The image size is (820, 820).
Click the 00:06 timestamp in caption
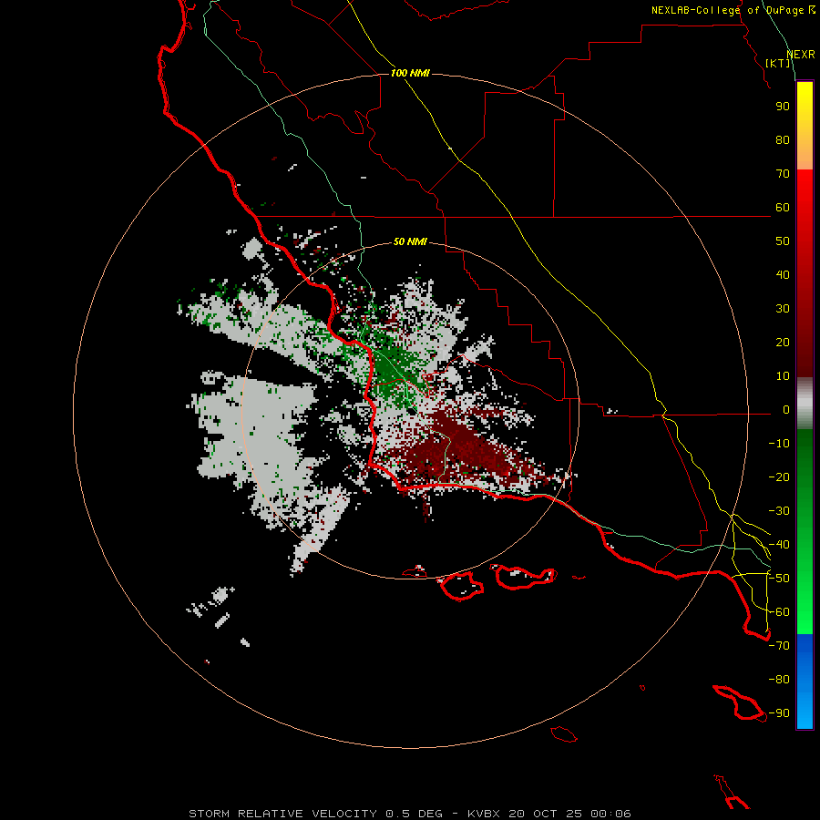[610, 814]
